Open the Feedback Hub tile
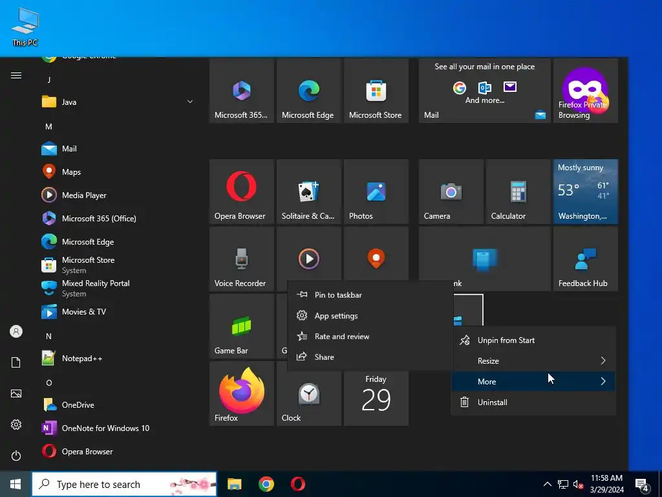 pos(586,259)
